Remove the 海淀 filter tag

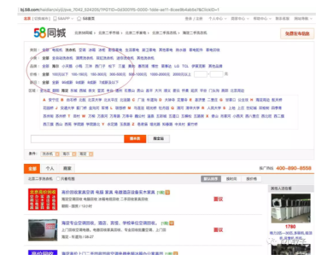[x=91, y=154]
